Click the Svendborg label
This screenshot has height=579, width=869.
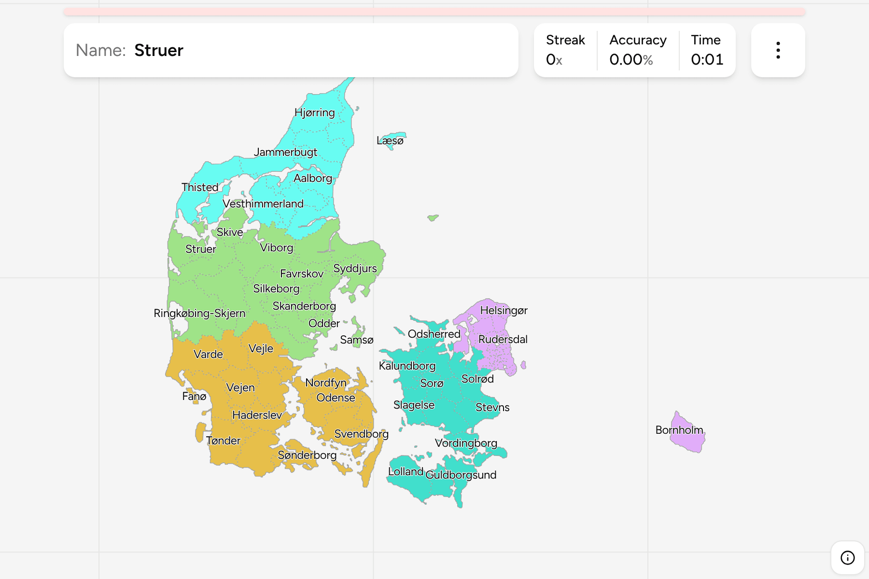362,434
